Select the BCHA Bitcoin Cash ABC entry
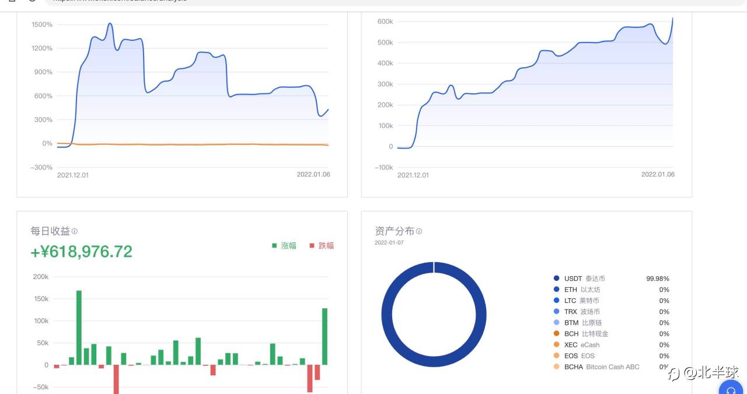 [x=601, y=367]
